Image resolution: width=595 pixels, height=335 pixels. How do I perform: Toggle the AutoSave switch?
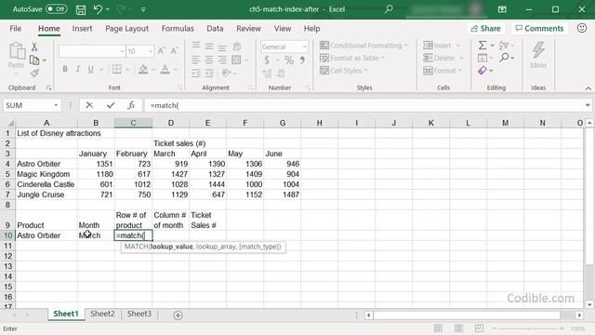tap(56, 9)
